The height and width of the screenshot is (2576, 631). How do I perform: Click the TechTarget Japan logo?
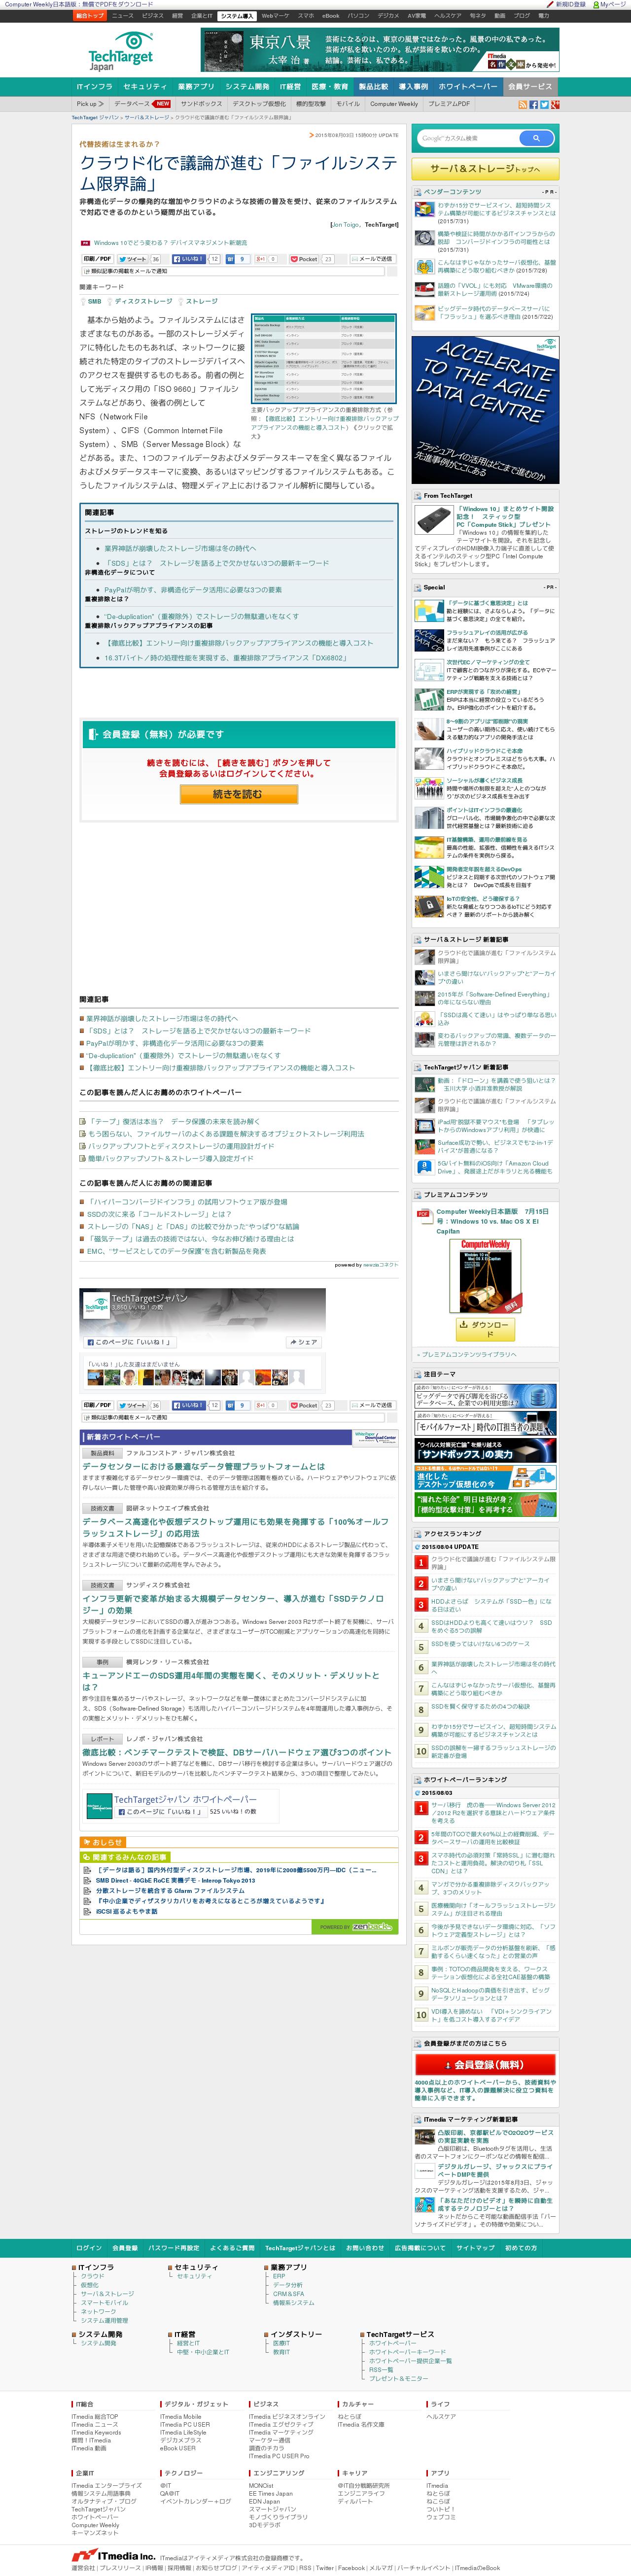point(121,50)
